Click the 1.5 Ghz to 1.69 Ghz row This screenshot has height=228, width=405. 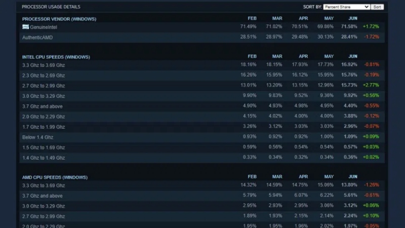(x=44, y=147)
